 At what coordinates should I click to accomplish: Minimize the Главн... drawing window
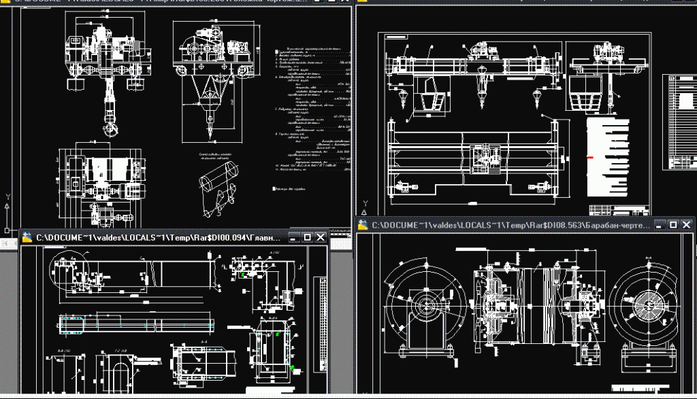[294, 237]
